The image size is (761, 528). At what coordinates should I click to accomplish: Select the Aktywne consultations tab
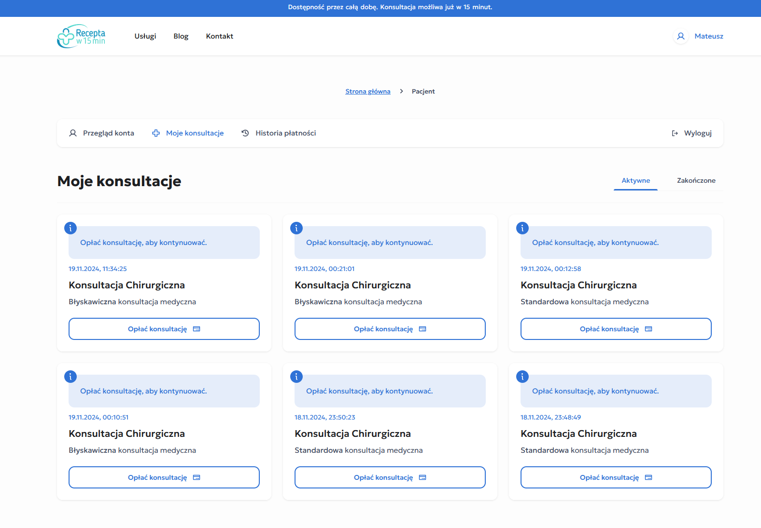pyautogui.click(x=635, y=180)
